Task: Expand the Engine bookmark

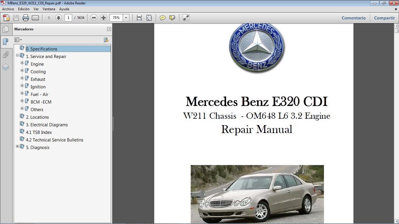Action: pos(22,63)
